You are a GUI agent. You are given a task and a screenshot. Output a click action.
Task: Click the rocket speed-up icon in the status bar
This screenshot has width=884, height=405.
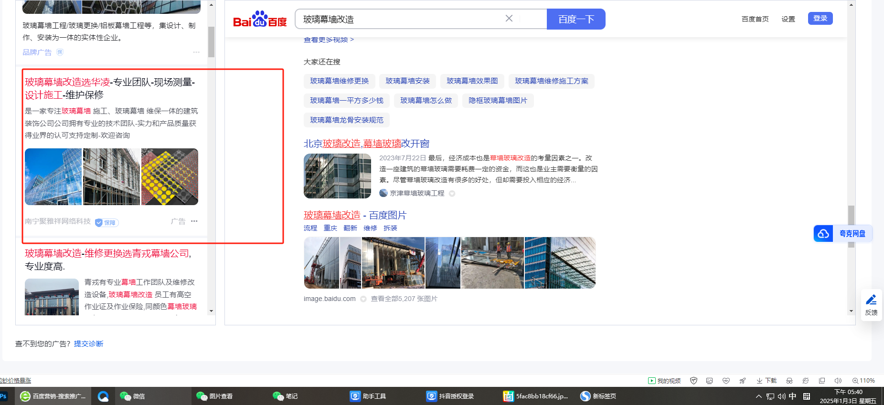(x=742, y=381)
